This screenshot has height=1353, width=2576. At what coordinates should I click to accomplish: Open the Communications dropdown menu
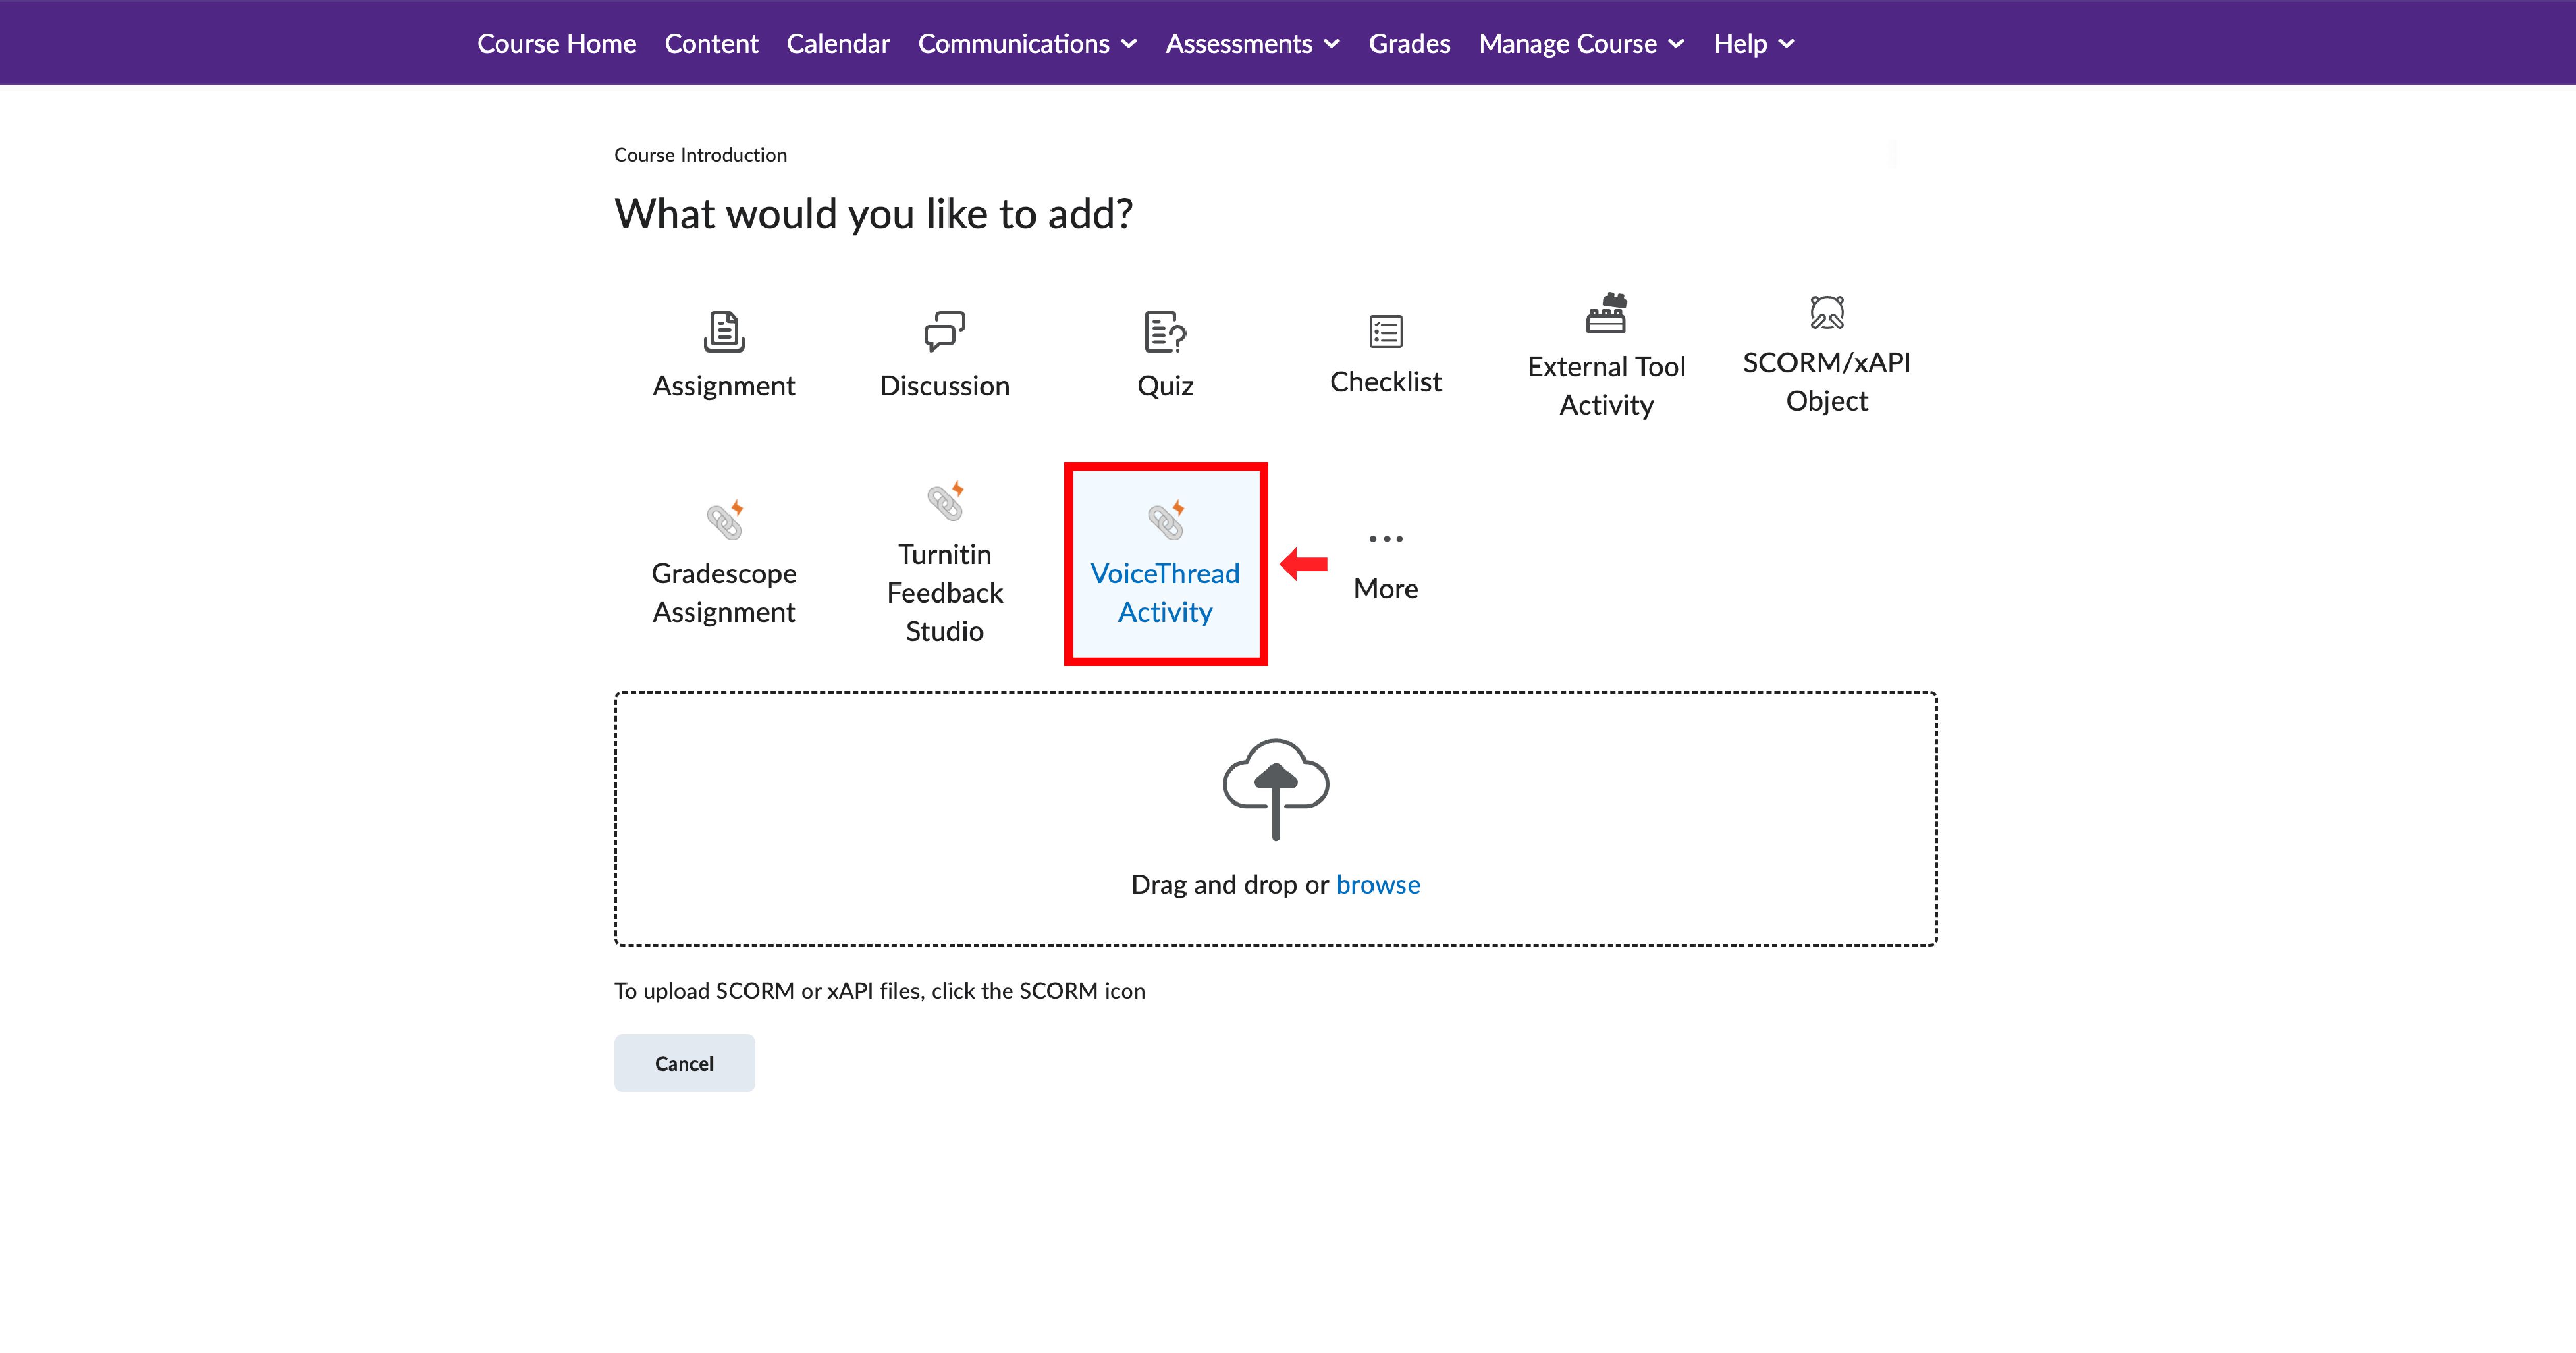(1027, 43)
